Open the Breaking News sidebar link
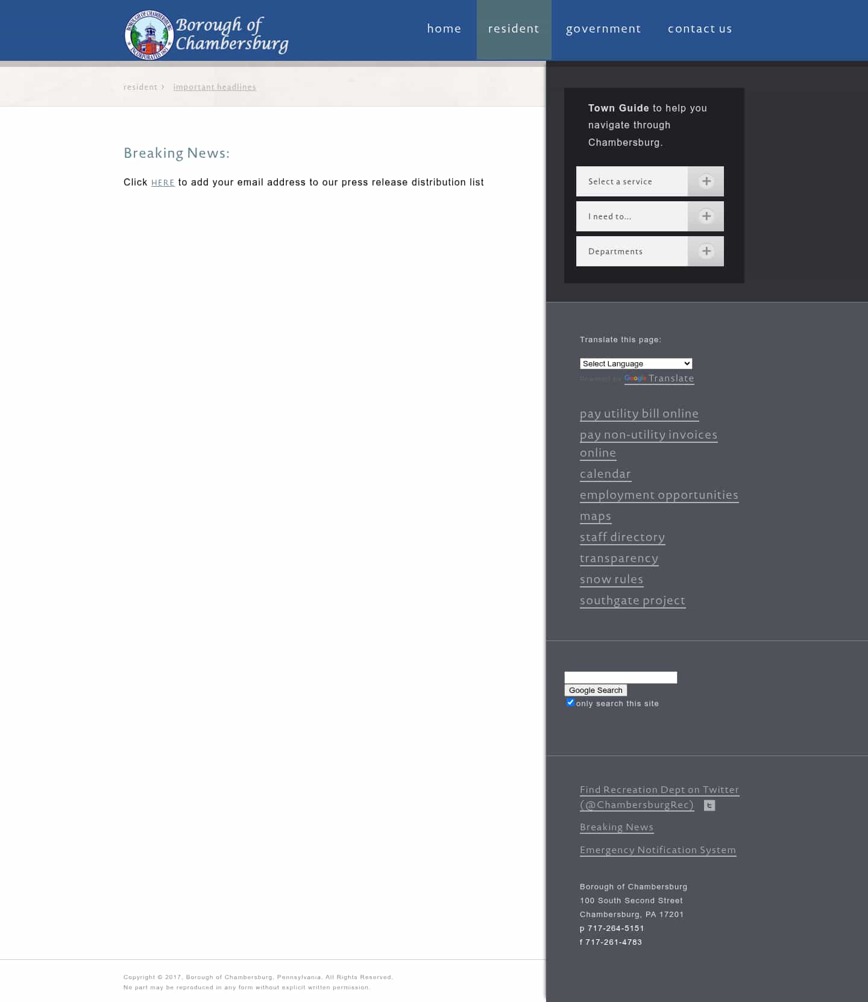This screenshot has height=1002, width=868. 617,827
